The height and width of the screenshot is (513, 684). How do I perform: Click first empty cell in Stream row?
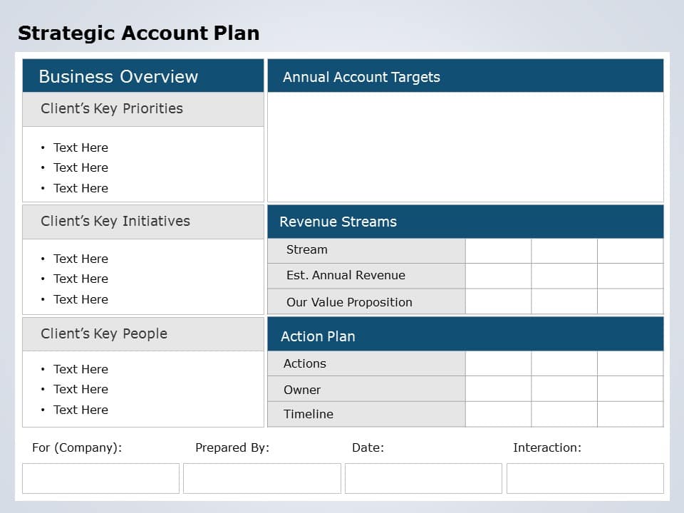pos(498,251)
